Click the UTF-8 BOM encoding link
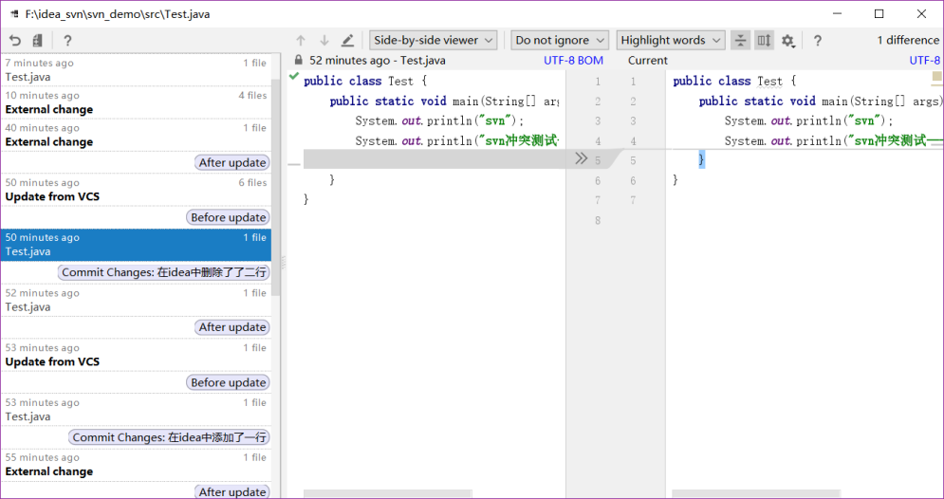Screen dimensions: 944x499 [x=573, y=60]
